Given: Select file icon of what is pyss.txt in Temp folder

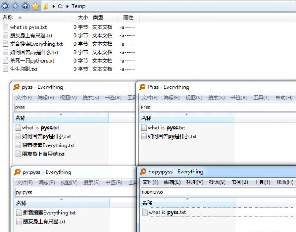Looking at the screenshot, I should click(5, 27).
